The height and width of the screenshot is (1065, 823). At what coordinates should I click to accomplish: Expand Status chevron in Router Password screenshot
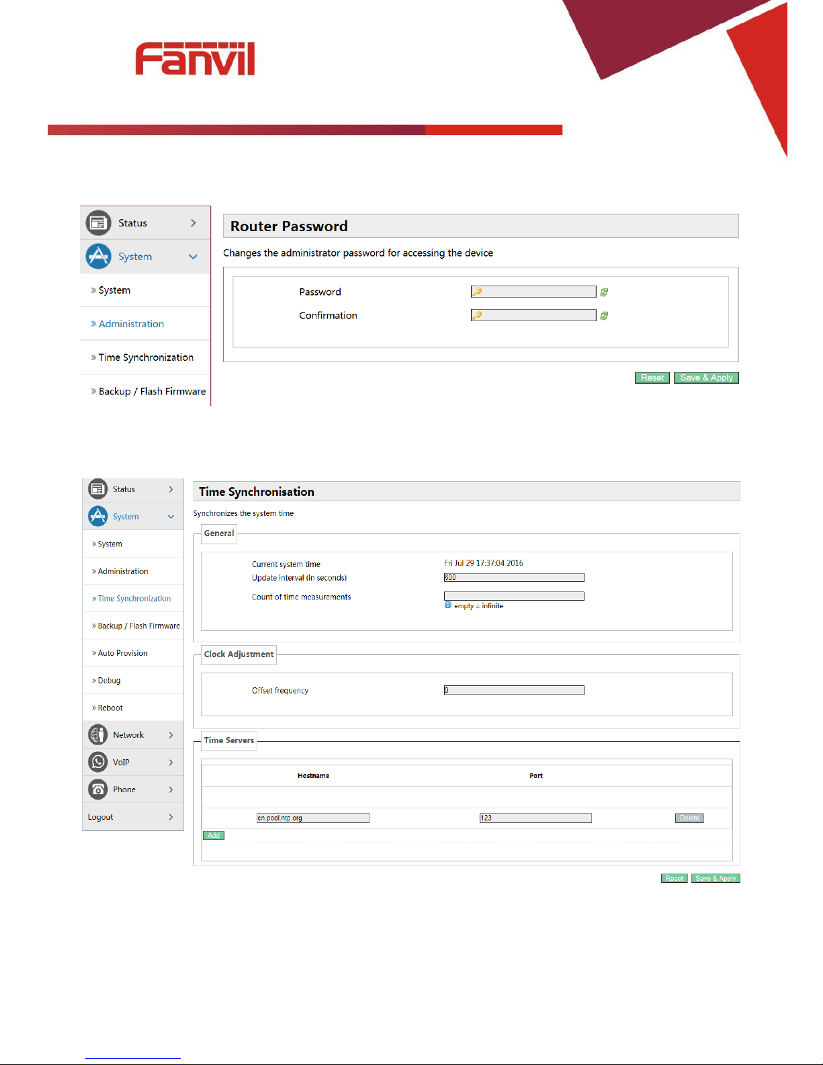pos(193,223)
